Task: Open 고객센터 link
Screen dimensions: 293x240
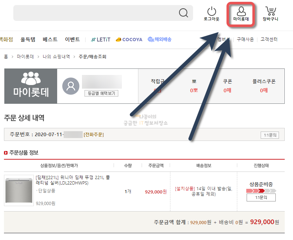Action: pyautogui.click(x=269, y=39)
